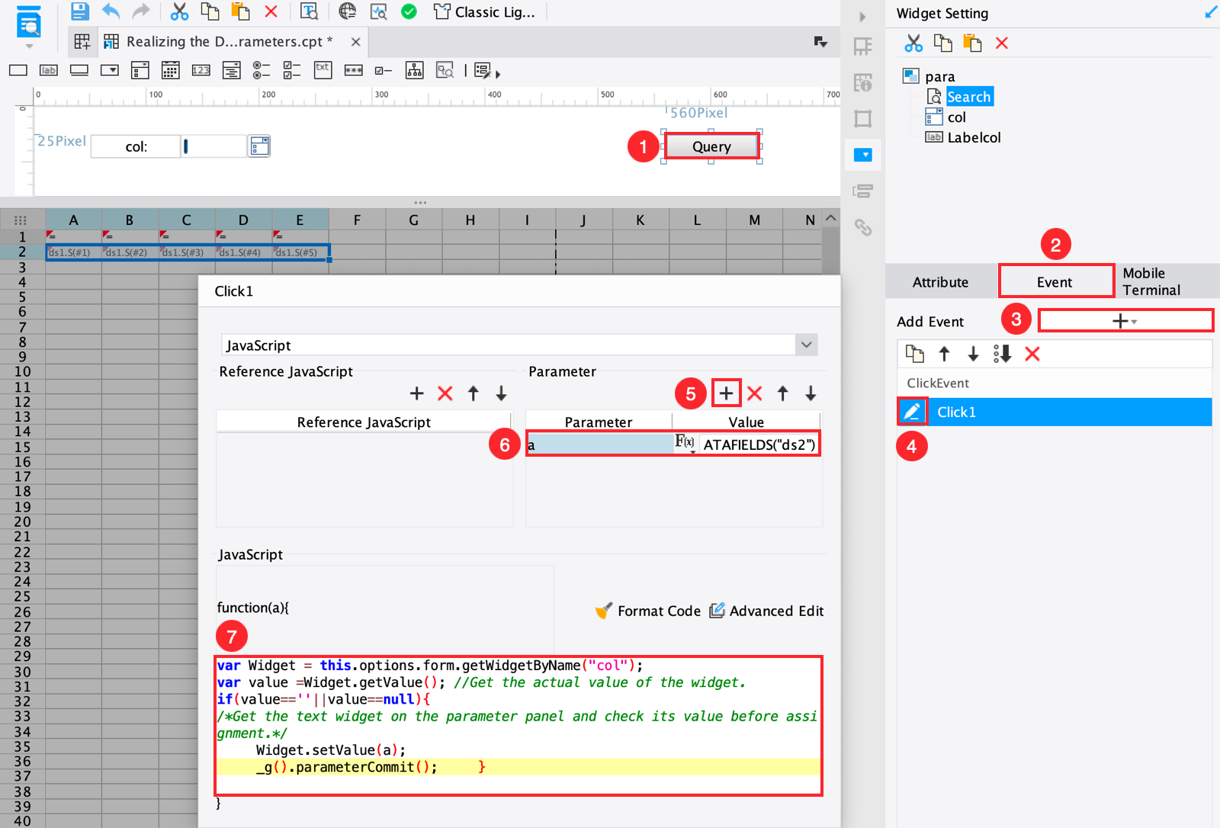Cut with scissors in Widget Setting panel
Image resolution: width=1220 pixels, height=828 pixels.
coord(913,43)
